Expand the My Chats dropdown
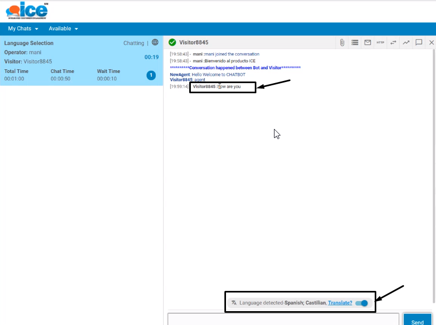This screenshot has width=436, height=325. [23, 29]
